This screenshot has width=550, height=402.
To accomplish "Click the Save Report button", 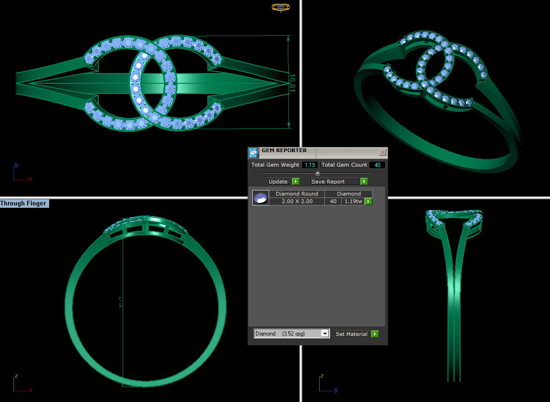I will point(335,182).
